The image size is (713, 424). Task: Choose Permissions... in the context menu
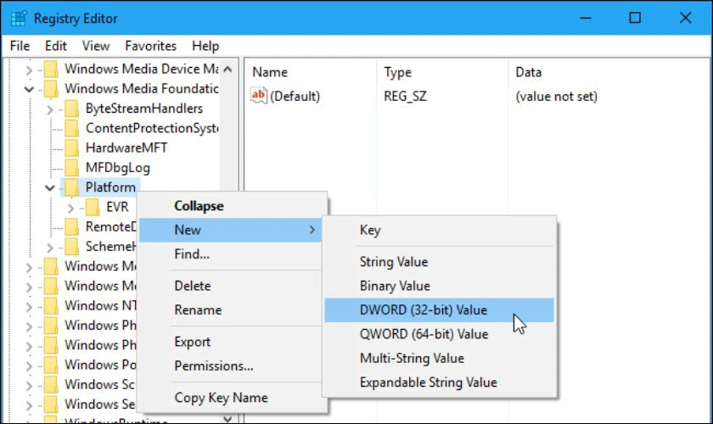(233, 365)
